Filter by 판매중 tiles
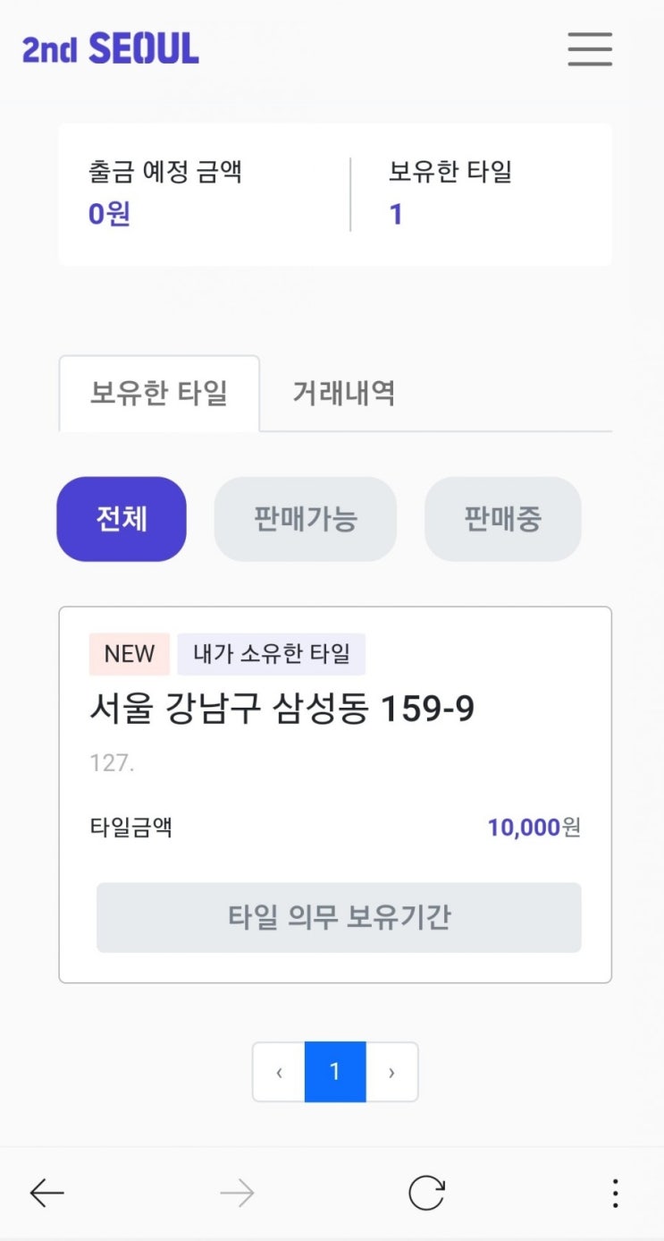This screenshot has height=1241, width=664. tap(502, 519)
